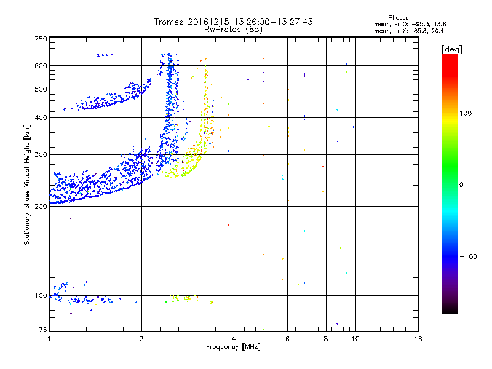The image size is (492, 369).
Task: Click the "Phases" header label
Action: coord(398,18)
